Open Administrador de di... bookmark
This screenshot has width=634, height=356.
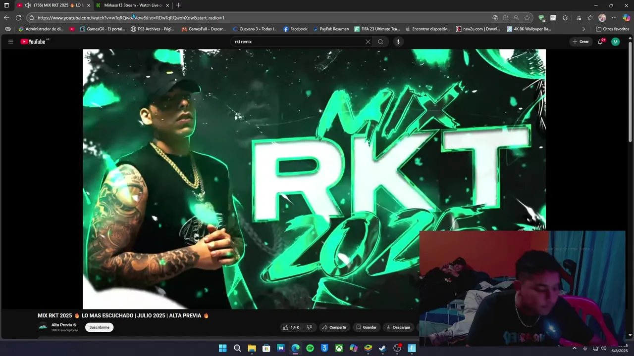coord(41,29)
